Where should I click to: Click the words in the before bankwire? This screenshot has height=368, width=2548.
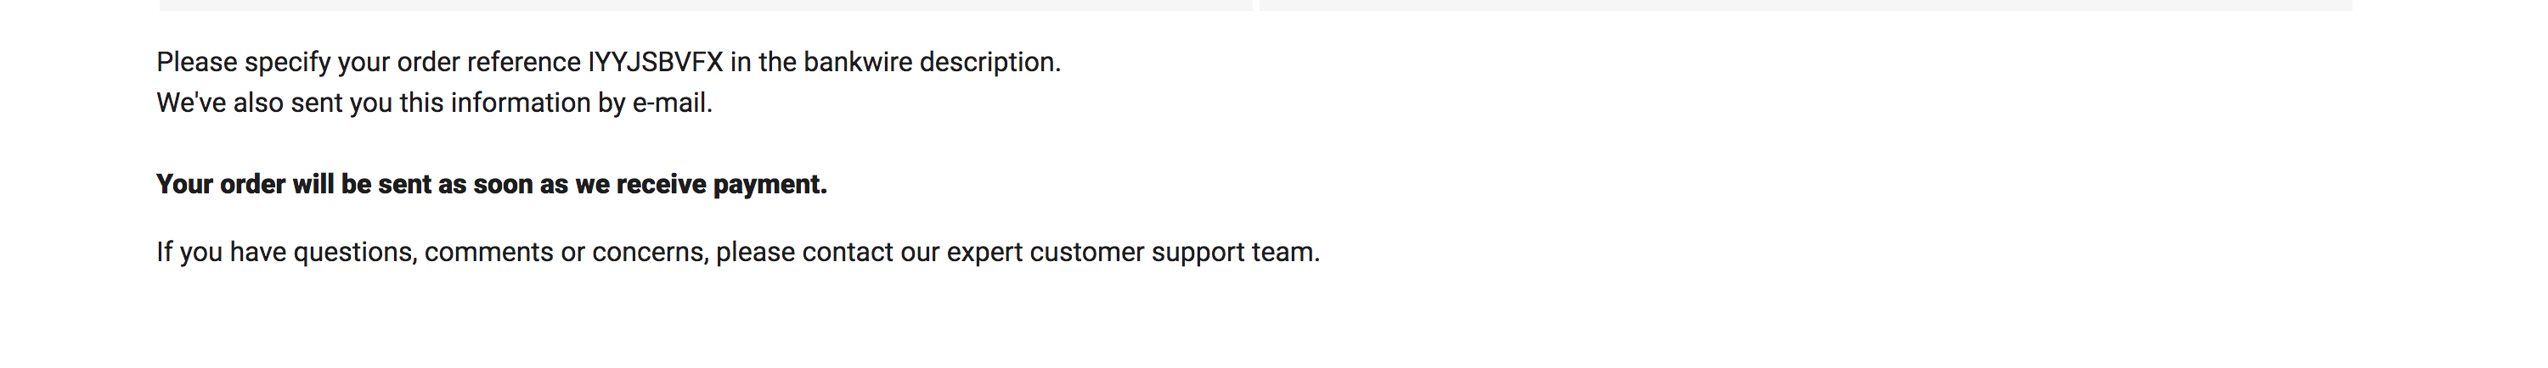tap(764, 62)
